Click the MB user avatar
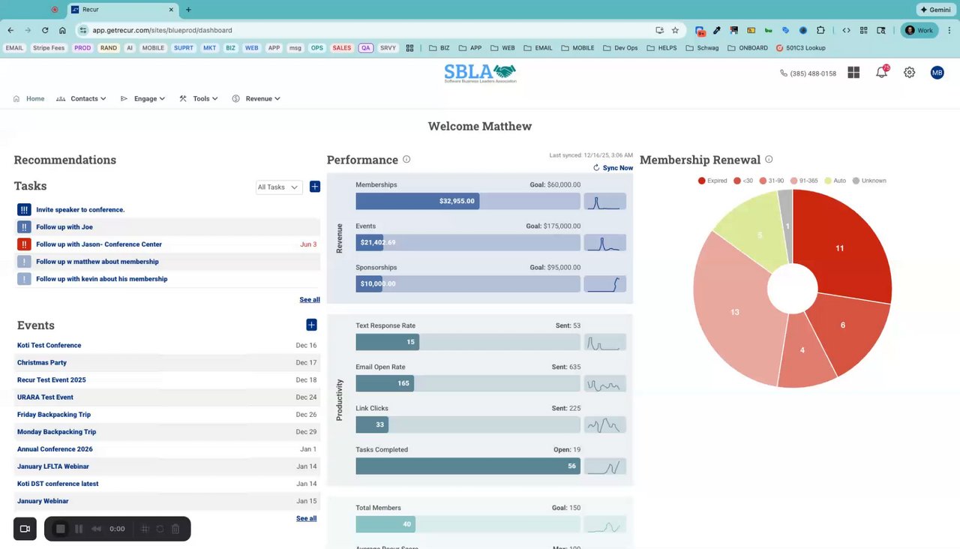960x549 pixels. tap(937, 73)
